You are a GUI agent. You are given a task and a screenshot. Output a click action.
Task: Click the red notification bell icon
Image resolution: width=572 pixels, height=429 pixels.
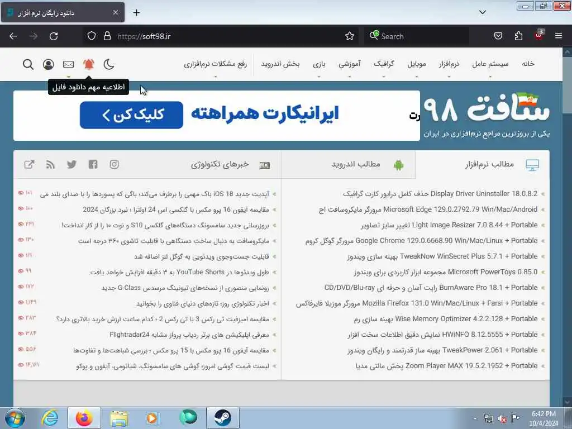pyautogui.click(x=88, y=64)
